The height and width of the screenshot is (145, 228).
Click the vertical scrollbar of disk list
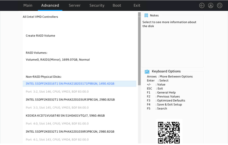[139, 49]
